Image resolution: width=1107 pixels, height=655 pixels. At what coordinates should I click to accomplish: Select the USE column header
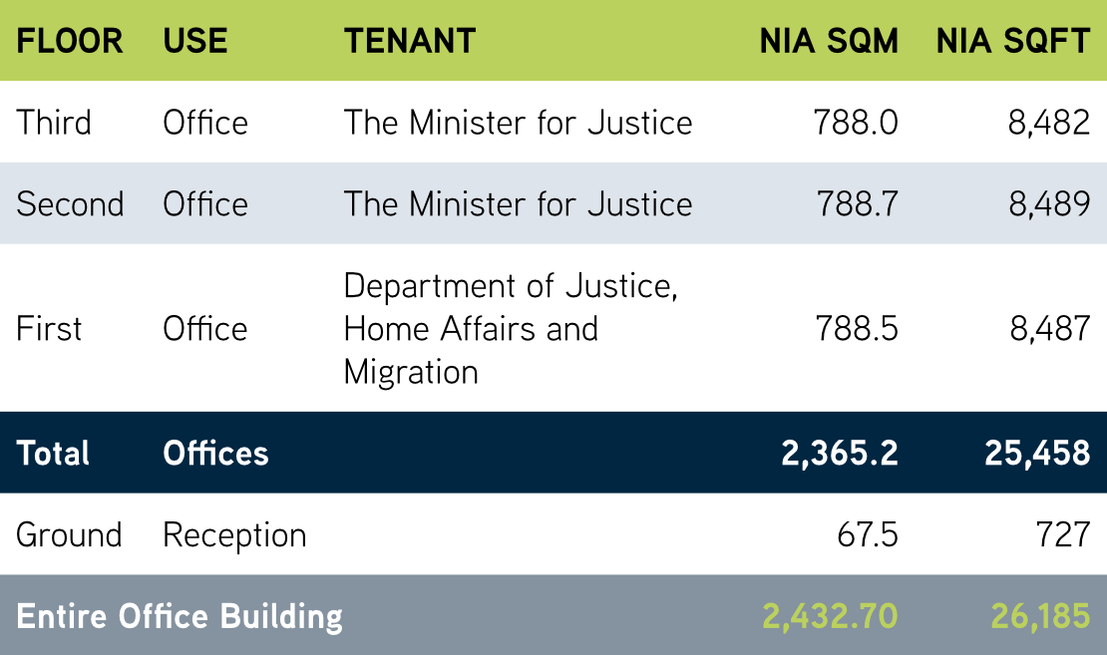[x=195, y=41]
